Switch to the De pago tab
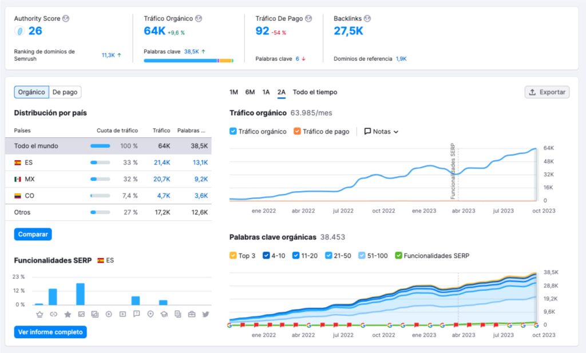Image resolution: width=586 pixels, height=353 pixels. tap(65, 92)
